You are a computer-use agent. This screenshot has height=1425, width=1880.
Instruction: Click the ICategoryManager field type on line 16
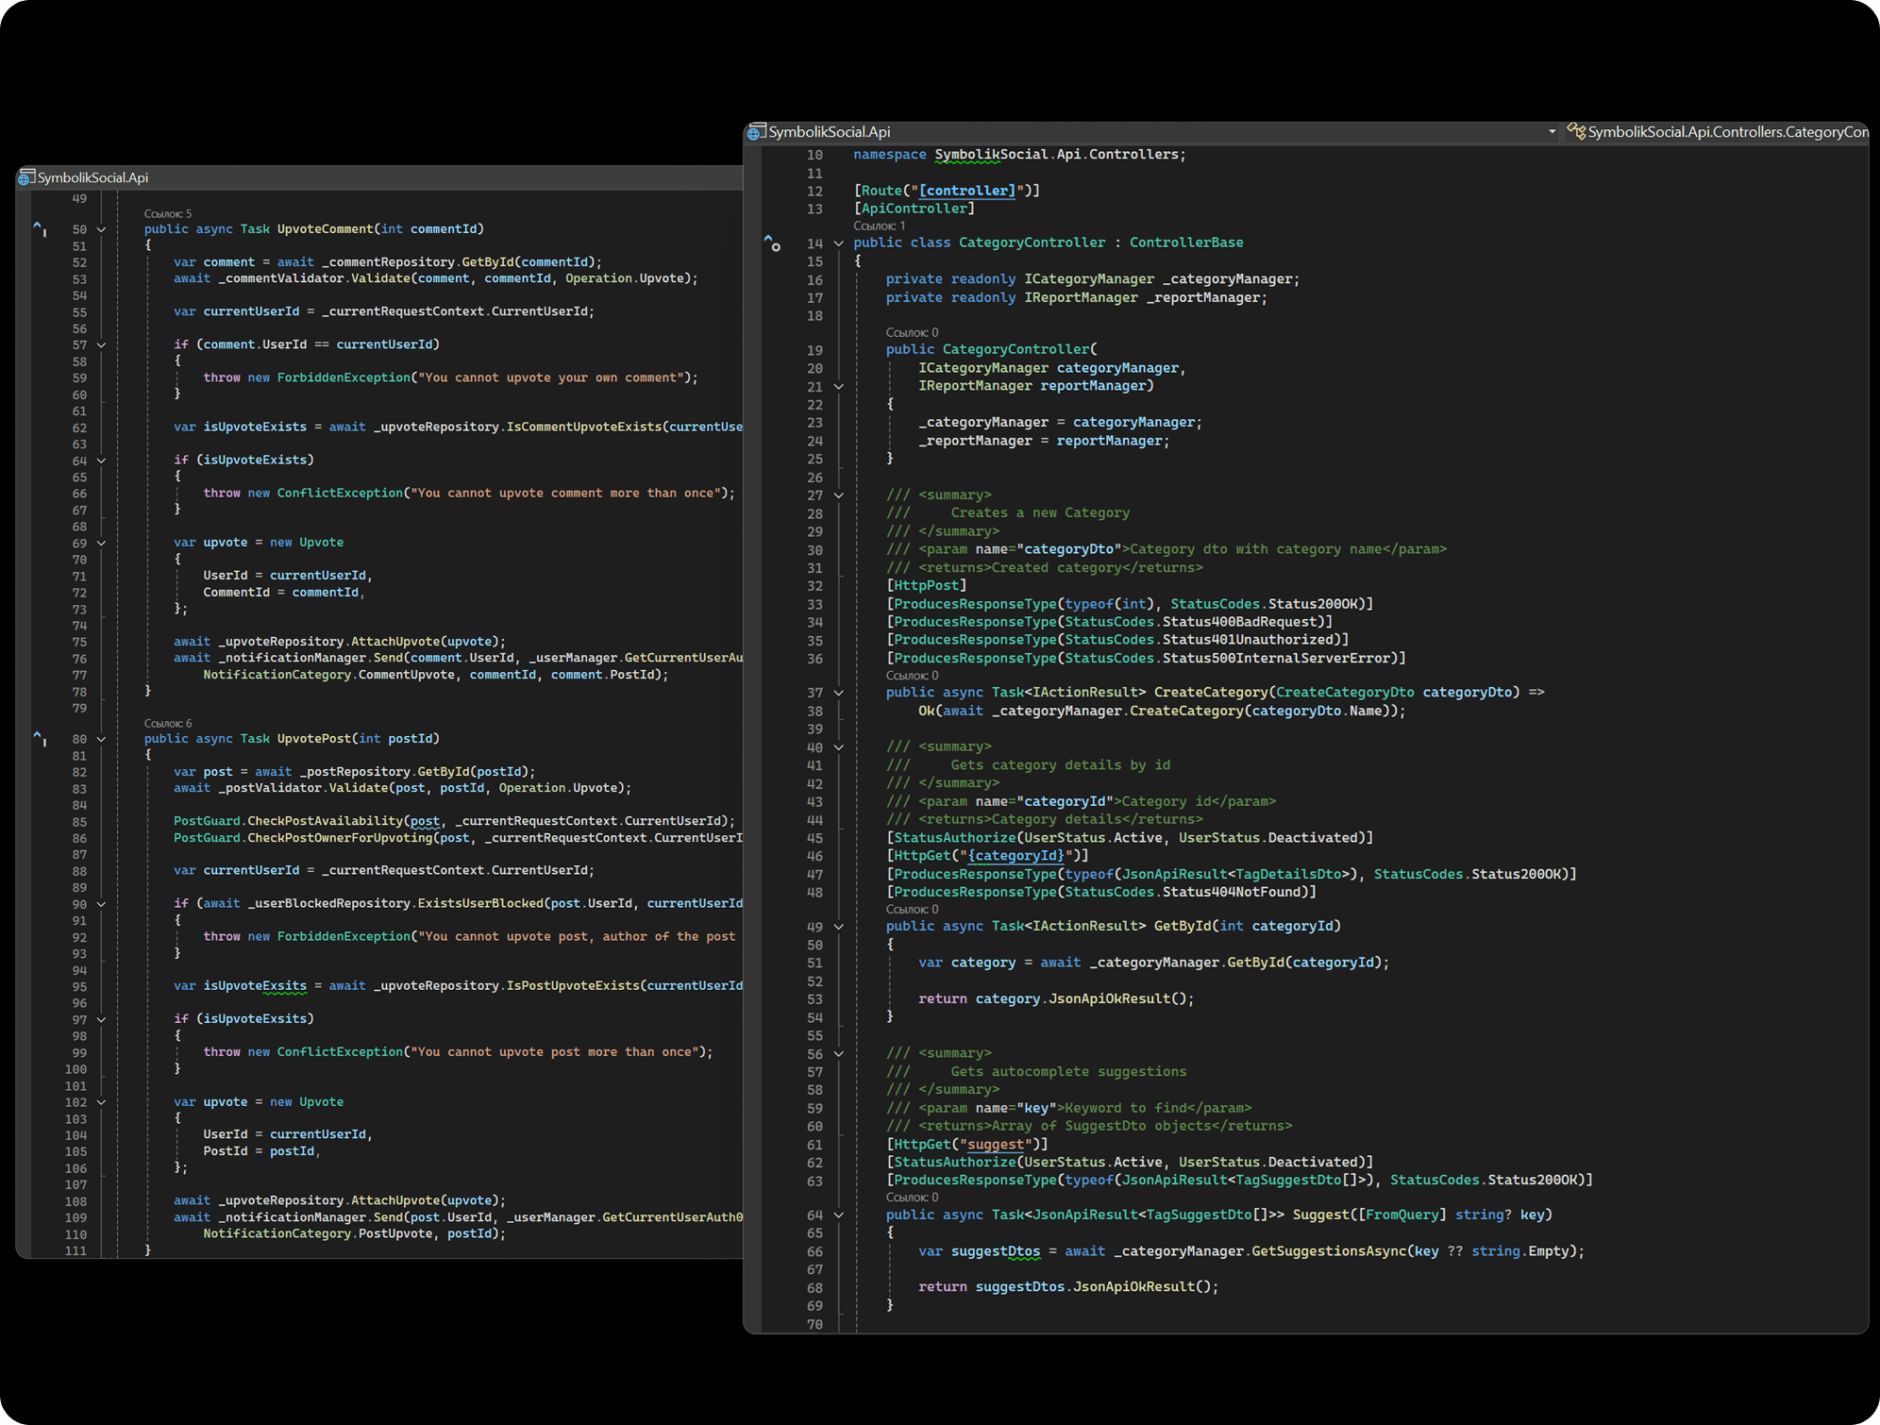(x=1089, y=279)
